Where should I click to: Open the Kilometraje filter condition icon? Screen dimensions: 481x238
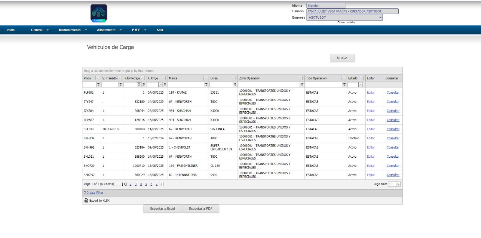pos(144,85)
